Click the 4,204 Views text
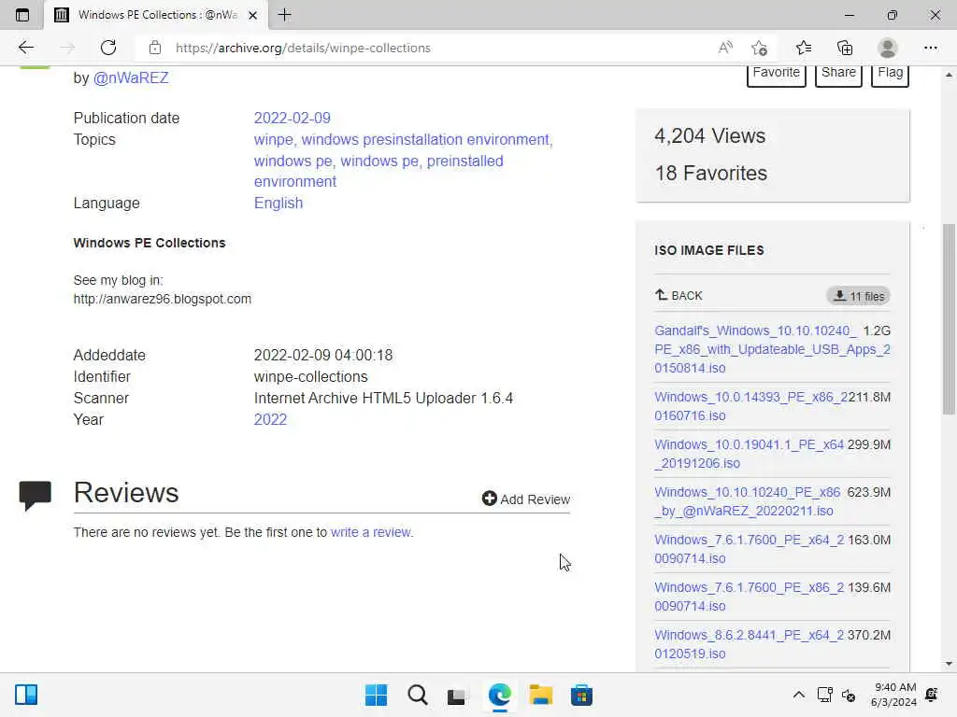 pyautogui.click(x=710, y=135)
